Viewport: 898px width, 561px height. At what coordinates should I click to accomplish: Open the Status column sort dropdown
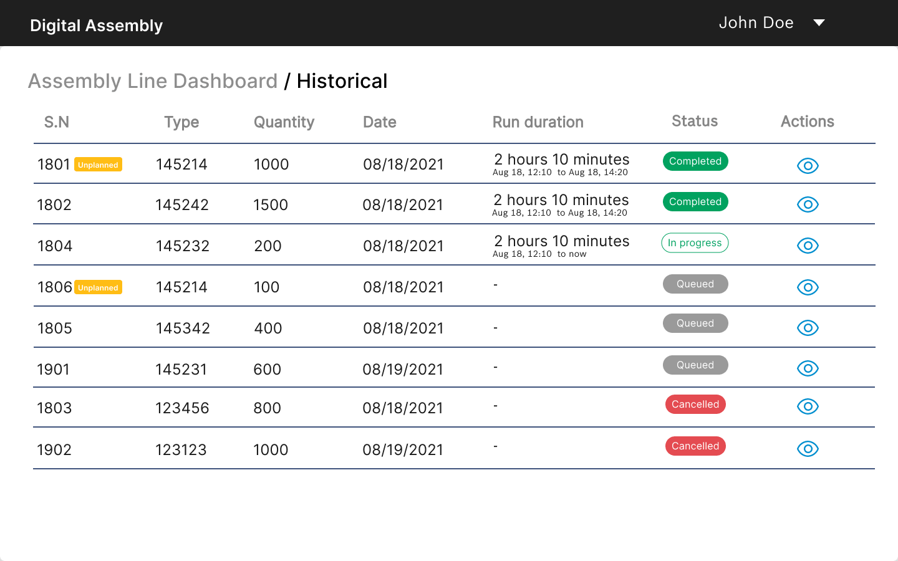click(x=694, y=122)
